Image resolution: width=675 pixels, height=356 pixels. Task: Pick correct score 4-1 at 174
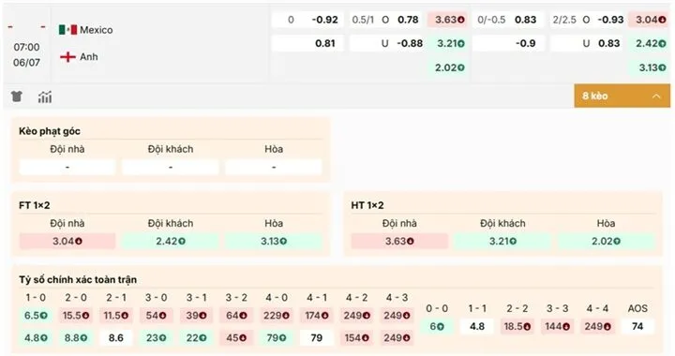[x=317, y=315]
